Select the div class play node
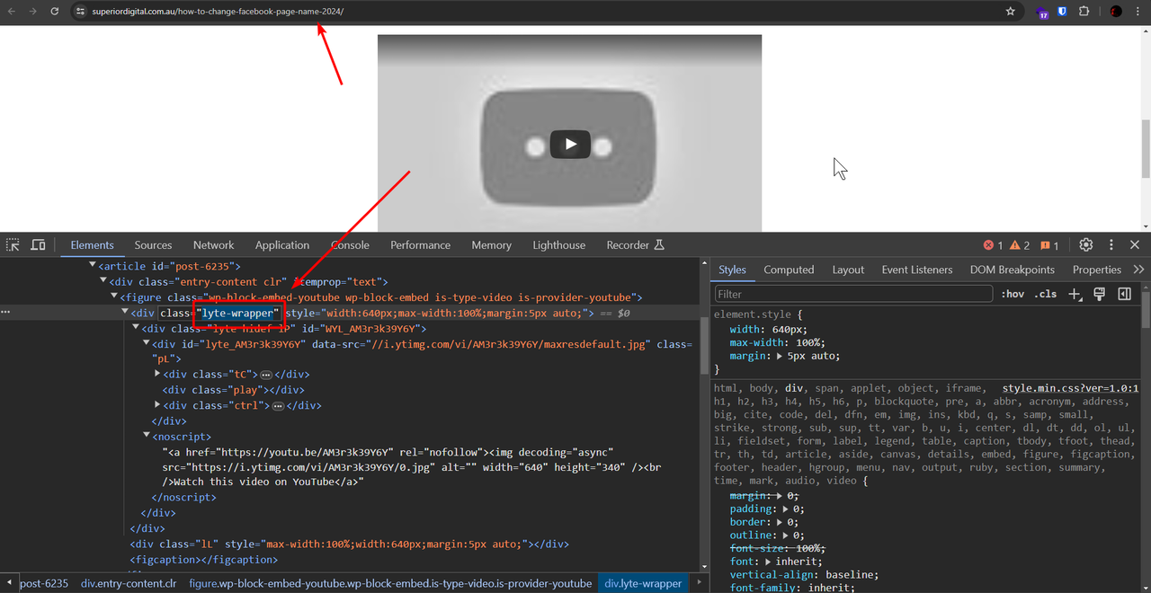This screenshot has width=1151, height=593. point(234,390)
